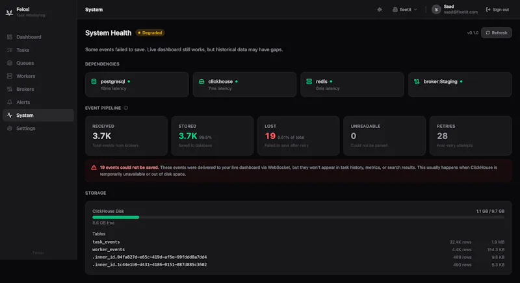Click the 10ms latency text
The image size is (520, 283).
113,89
